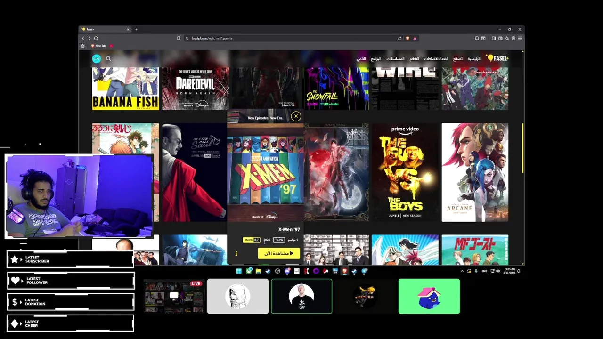Open the Snowfall poster
This screenshot has width=603, height=339.
pyautogui.click(x=336, y=89)
